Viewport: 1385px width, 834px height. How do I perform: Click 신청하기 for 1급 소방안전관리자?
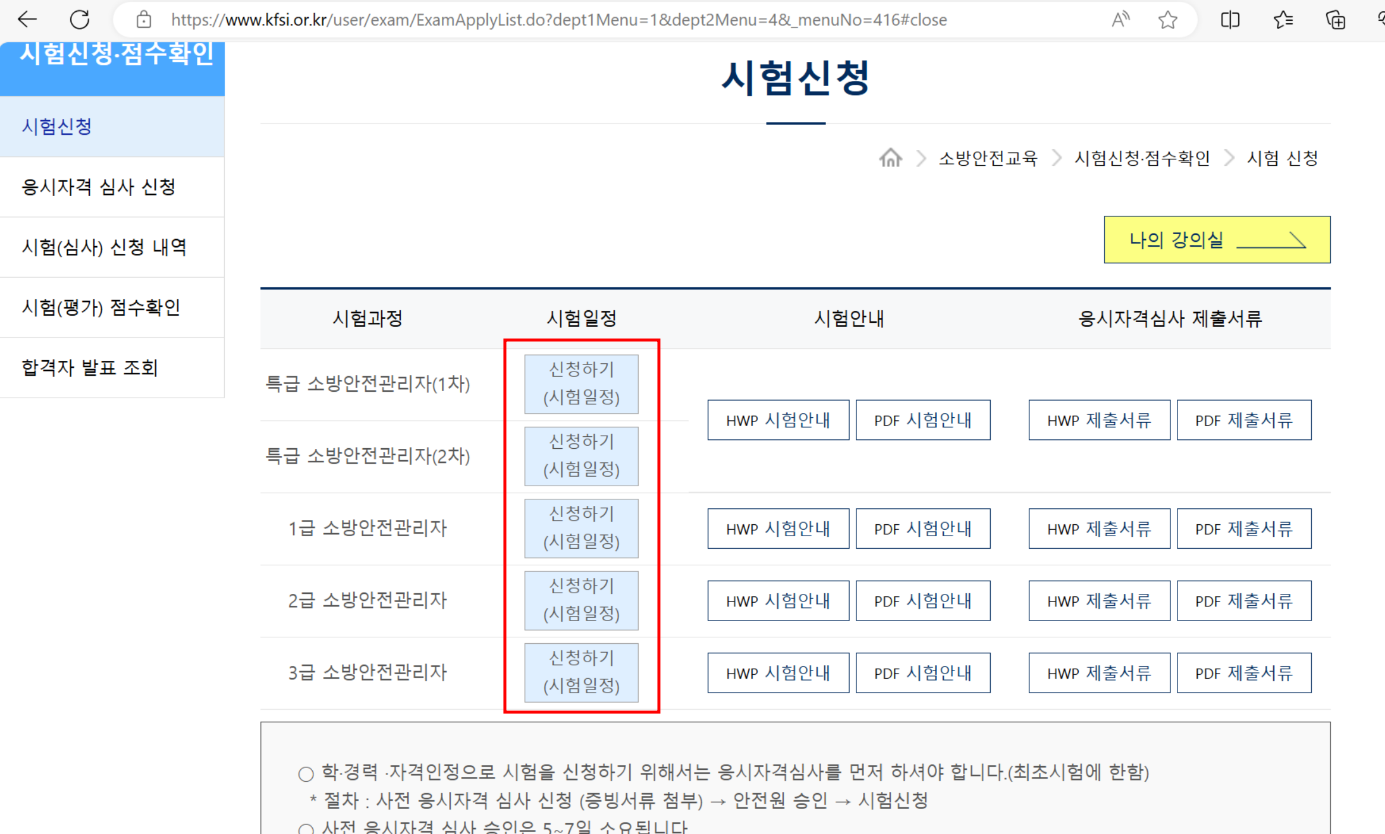(x=581, y=528)
